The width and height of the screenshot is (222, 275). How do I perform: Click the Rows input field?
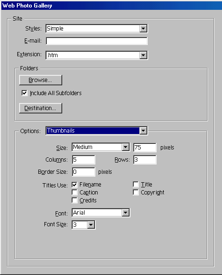[145, 160]
